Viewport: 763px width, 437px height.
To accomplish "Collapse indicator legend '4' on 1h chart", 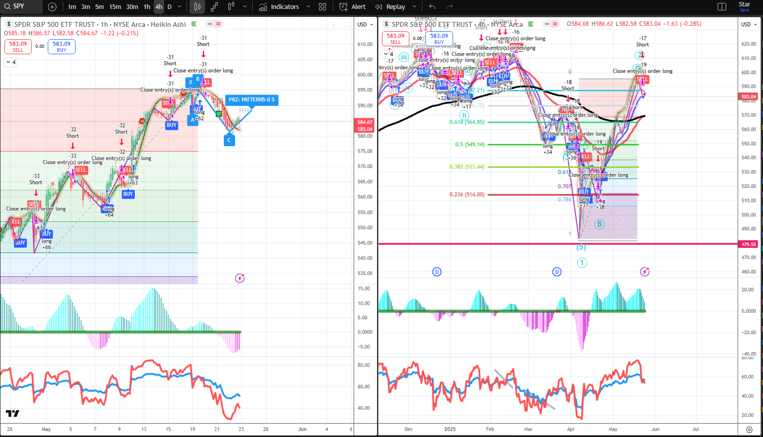I will point(10,62).
